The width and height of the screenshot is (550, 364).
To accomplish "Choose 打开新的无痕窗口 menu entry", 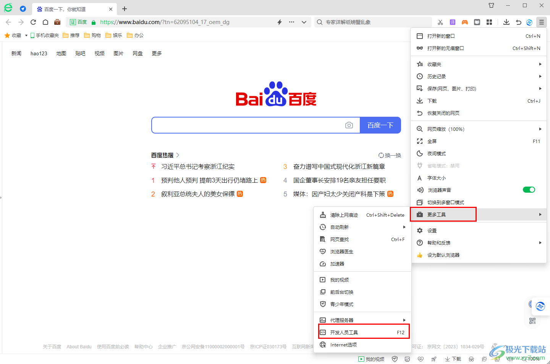I will click(x=479, y=48).
